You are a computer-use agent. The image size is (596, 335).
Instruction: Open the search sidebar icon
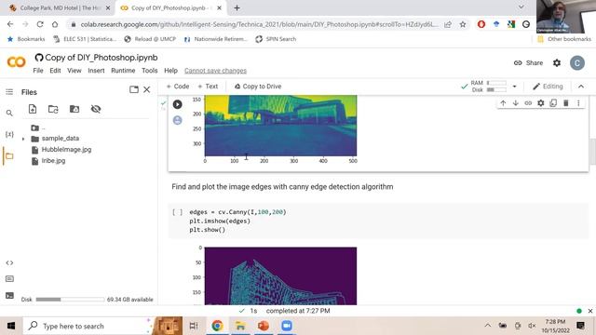point(9,114)
